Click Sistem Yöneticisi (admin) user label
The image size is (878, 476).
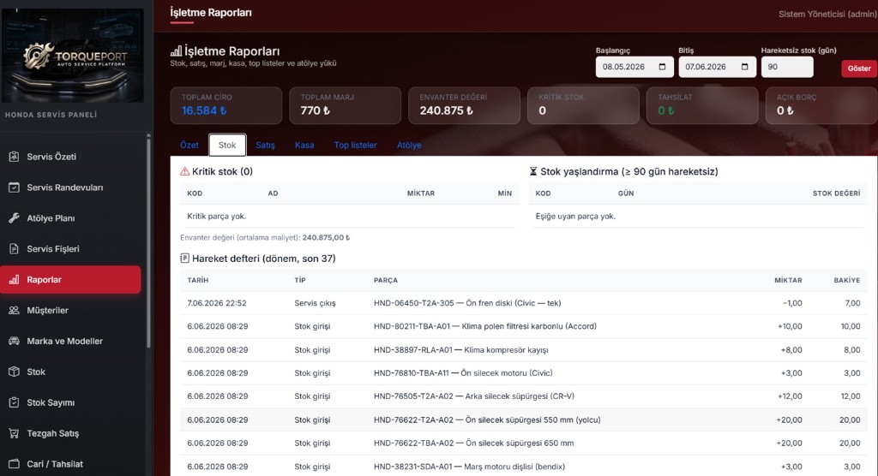pyautogui.click(x=827, y=14)
